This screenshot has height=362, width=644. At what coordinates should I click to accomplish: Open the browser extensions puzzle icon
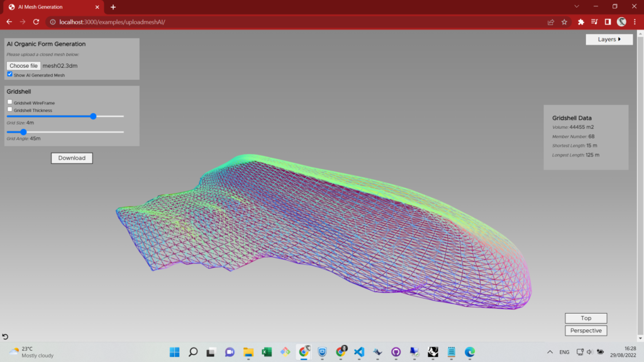pos(581,22)
